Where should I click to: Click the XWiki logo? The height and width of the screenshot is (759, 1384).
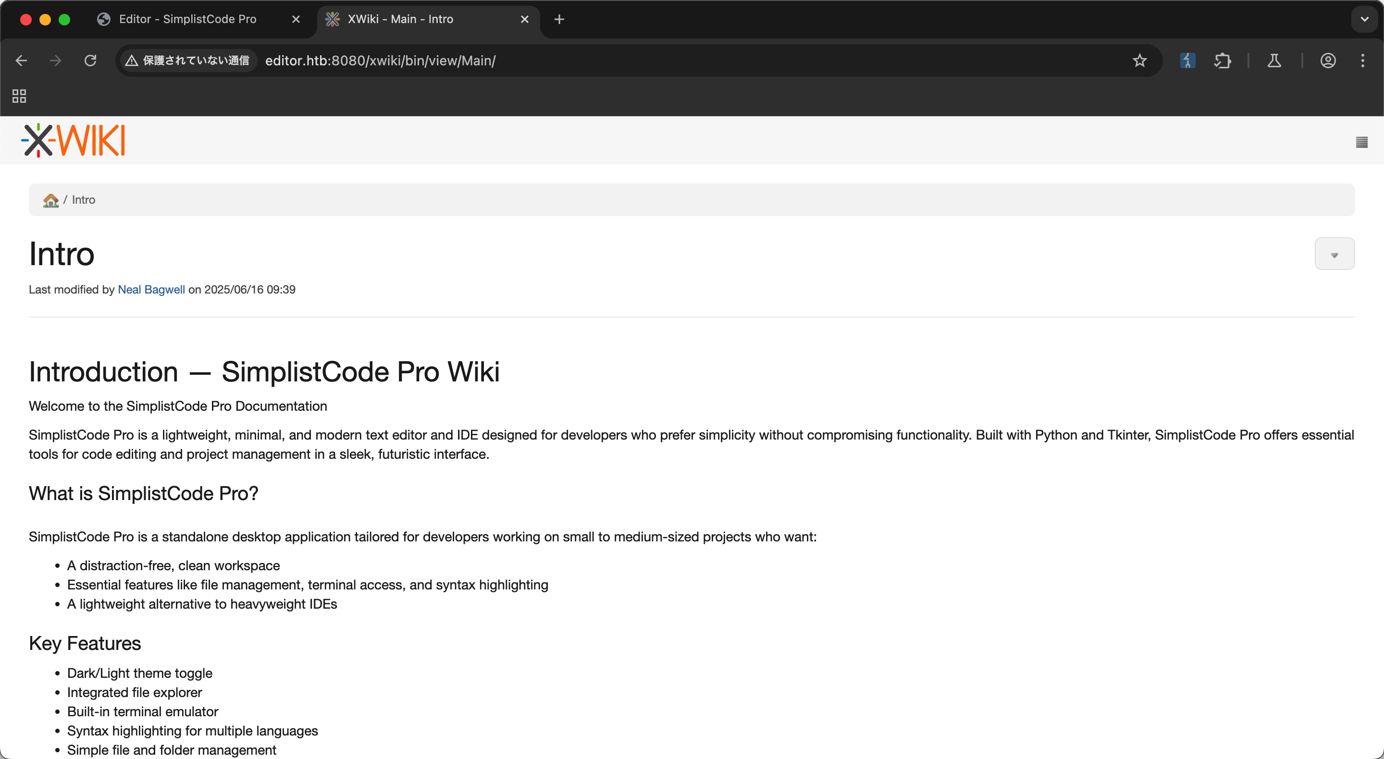(x=73, y=140)
